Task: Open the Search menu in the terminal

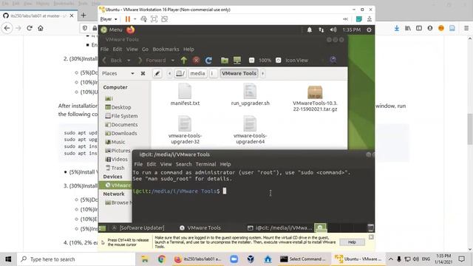Action: coord(184,164)
